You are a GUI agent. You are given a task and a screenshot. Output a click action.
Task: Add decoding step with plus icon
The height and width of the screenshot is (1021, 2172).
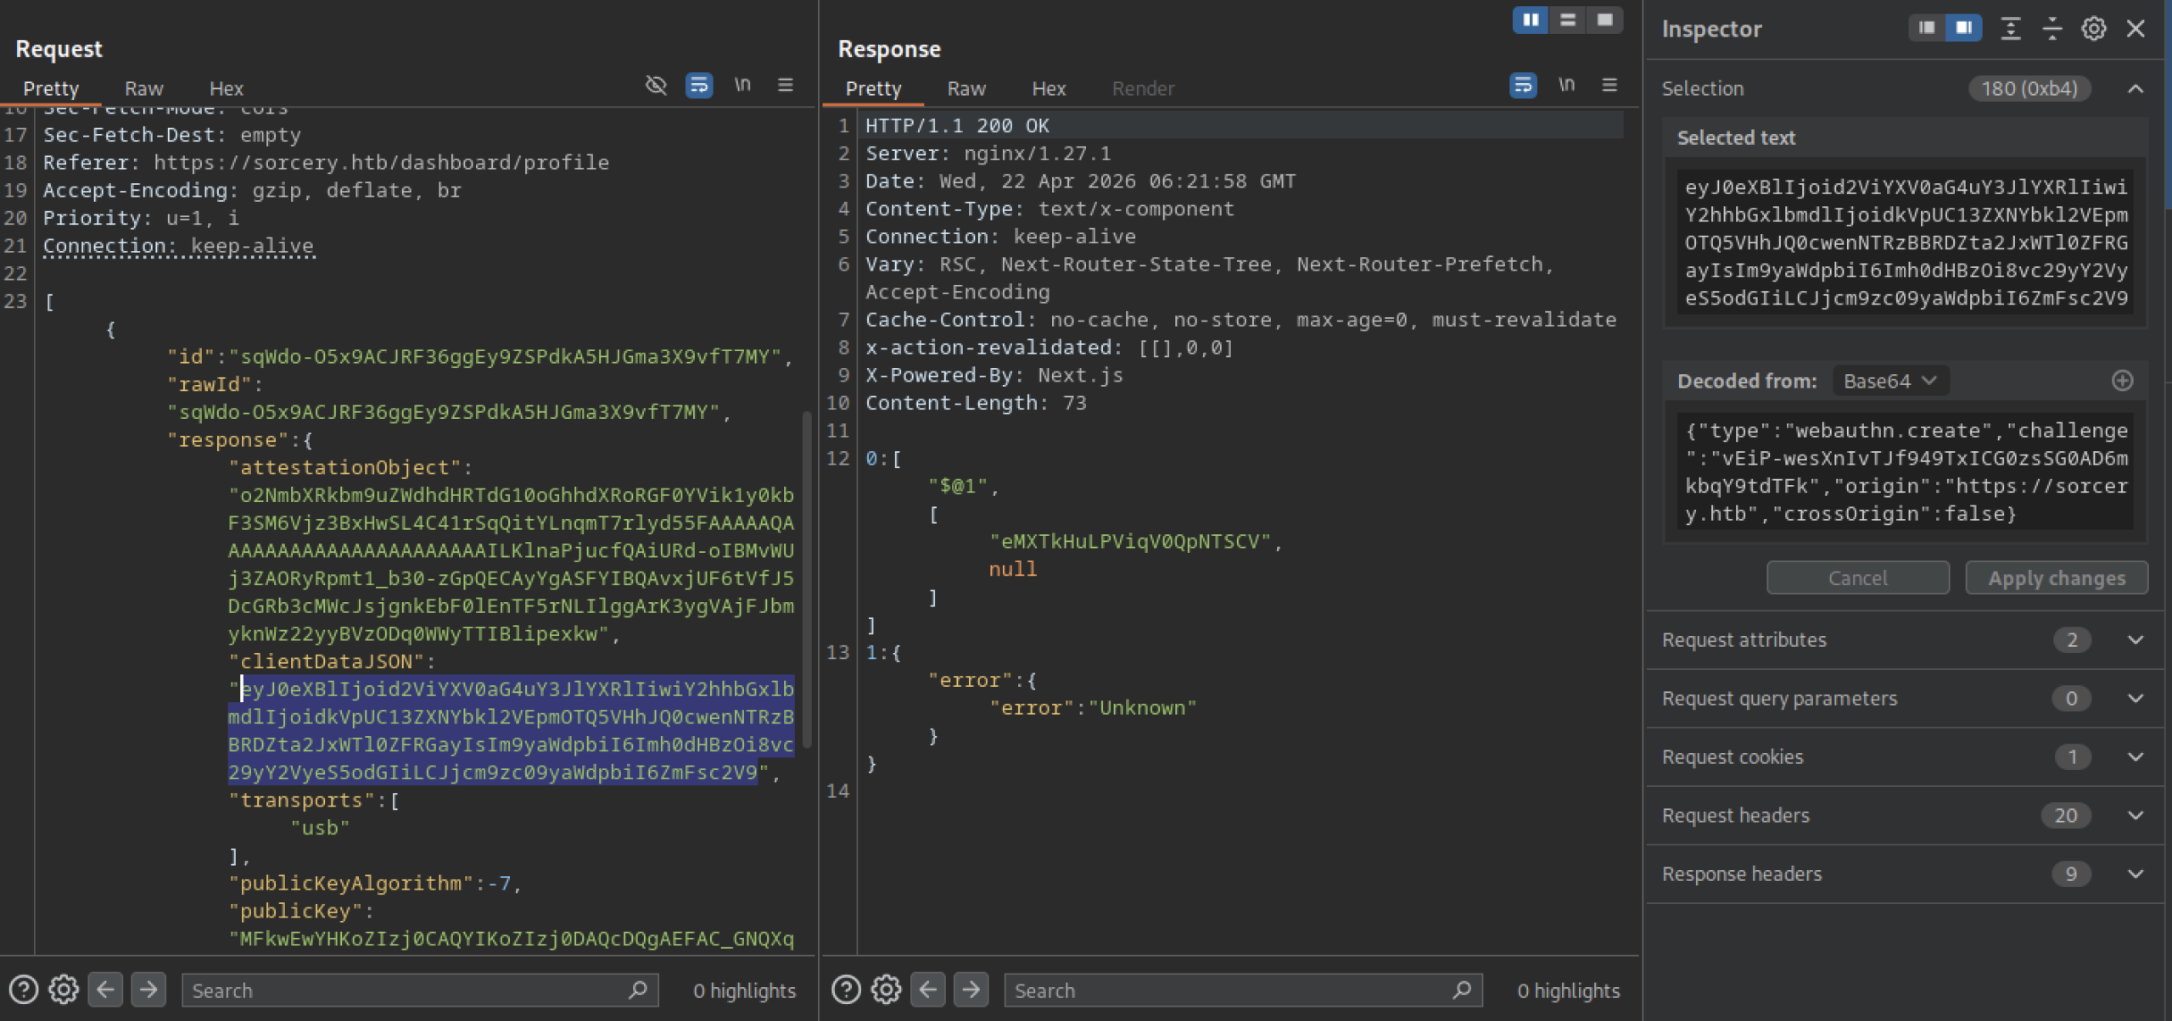click(x=2122, y=381)
